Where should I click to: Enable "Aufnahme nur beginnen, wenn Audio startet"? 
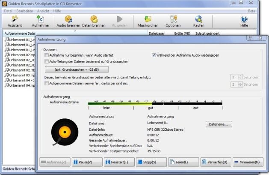pos(47,55)
